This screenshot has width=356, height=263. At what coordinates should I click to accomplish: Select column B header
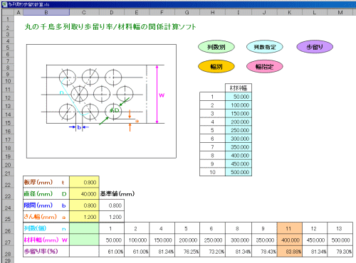46,12
